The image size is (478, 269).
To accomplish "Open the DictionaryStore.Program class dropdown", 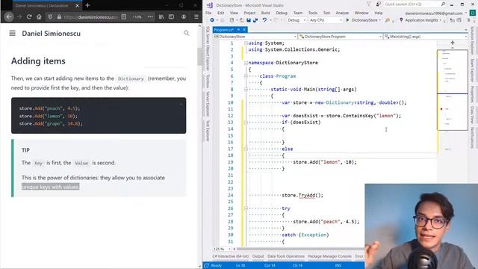I will coord(341,37).
